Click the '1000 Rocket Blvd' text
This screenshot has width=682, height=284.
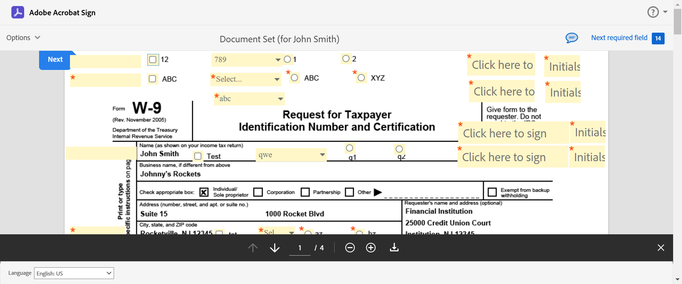(x=295, y=214)
